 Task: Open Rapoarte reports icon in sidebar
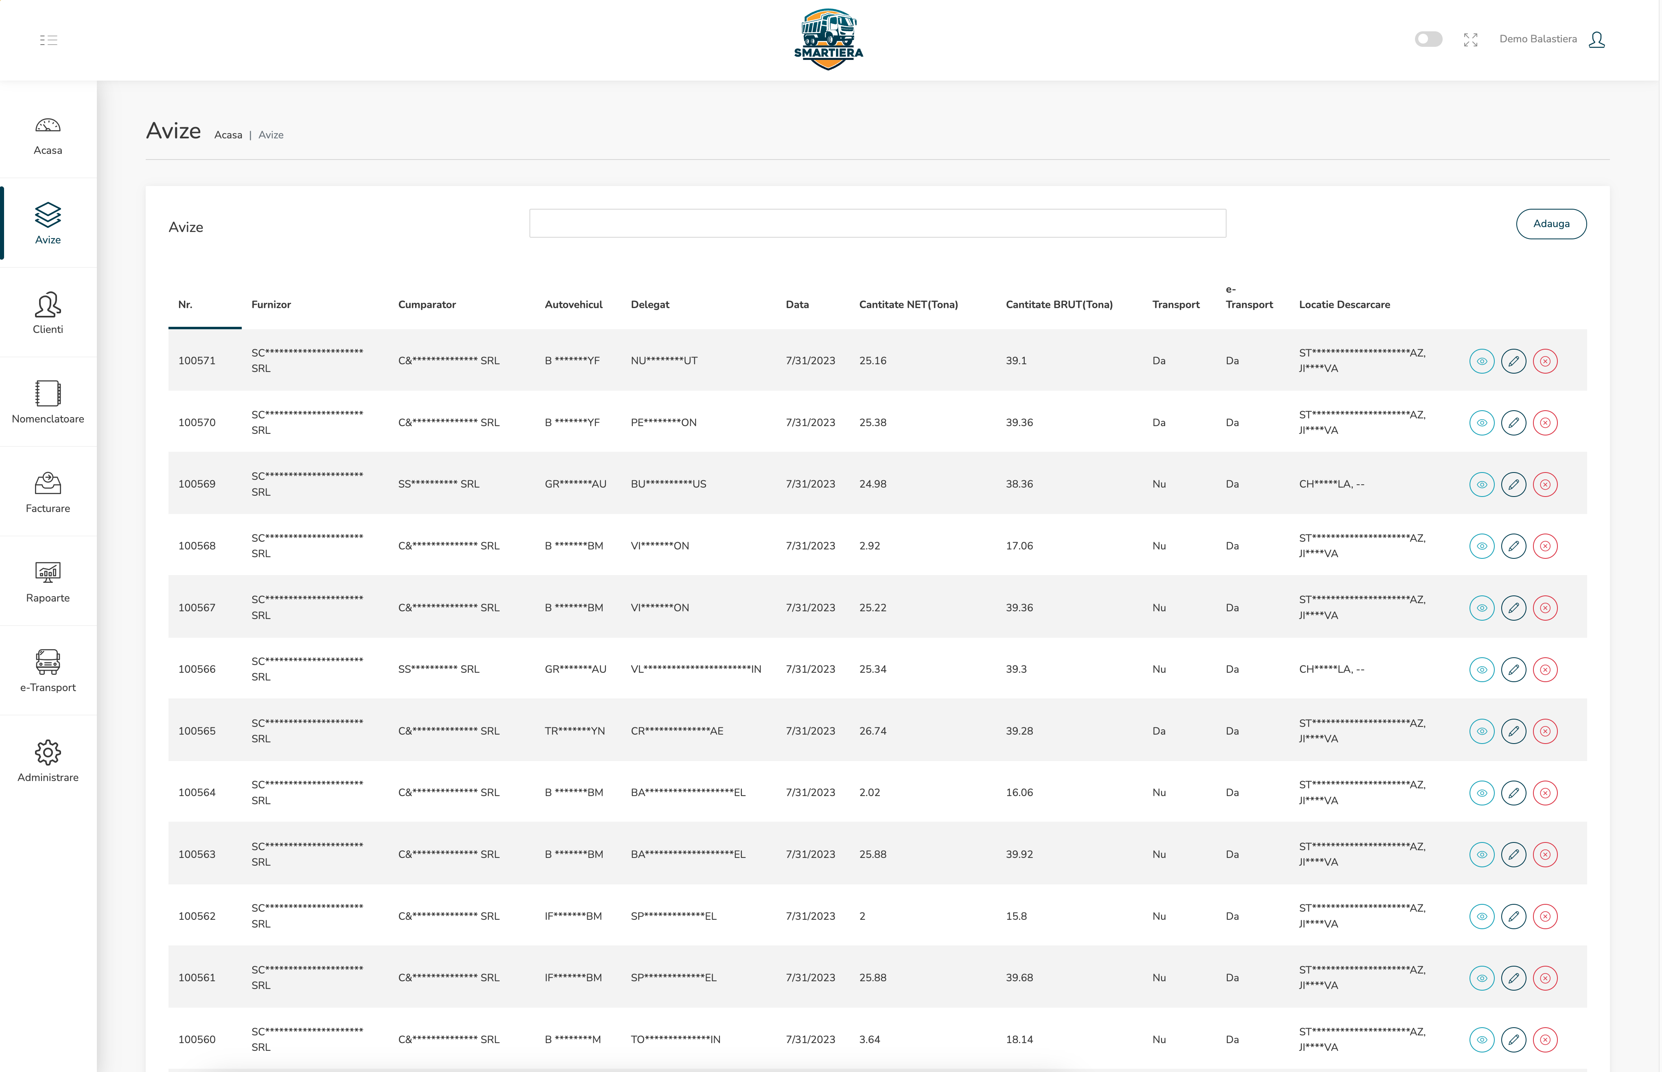48,582
